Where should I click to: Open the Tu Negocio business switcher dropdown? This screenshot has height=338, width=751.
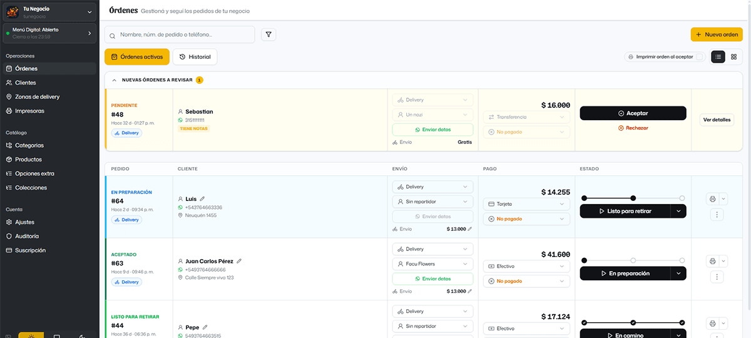(49, 12)
